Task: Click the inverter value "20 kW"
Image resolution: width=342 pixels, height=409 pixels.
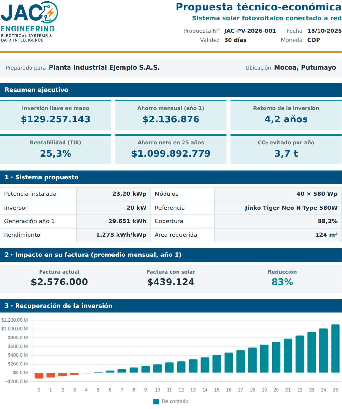Action: point(113,208)
